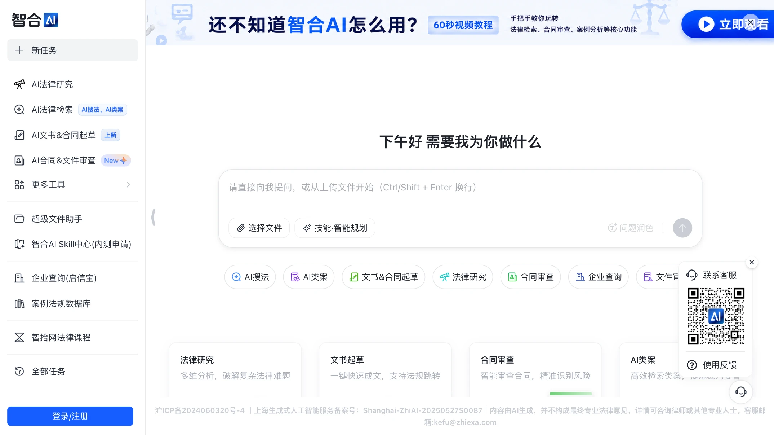774x435 pixels.
Task: Open 超级文件助手
Action: pyautogui.click(x=72, y=219)
